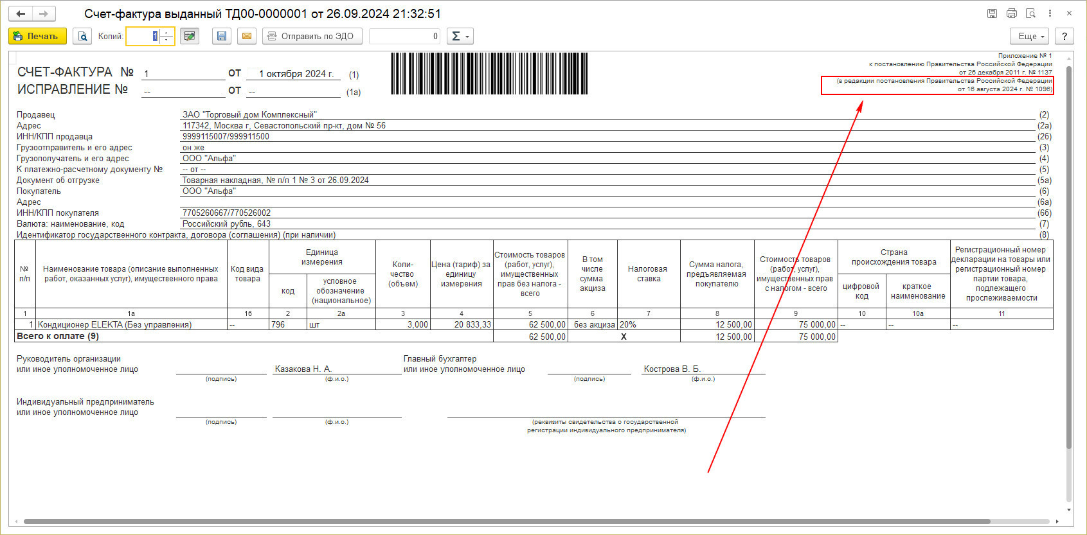Click the scroll-up arrow of vertical scrollbar
Screen dimensions: 1087x535
tap(1069, 57)
